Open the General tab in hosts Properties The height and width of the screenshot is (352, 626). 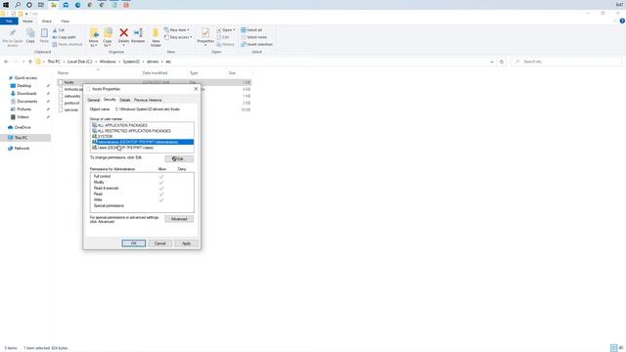pyautogui.click(x=94, y=100)
